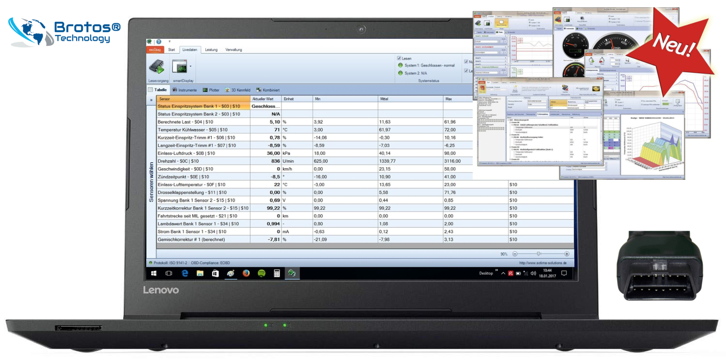
Task: Open the Leistung ribbon tab
Action: [211, 49]
